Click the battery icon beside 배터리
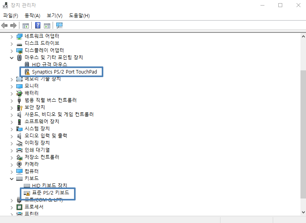The width and height of the screenshot is (306, 223). coord(19,93)
